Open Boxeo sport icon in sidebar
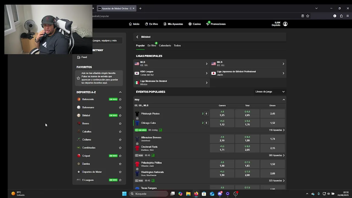 click(79, 123)
